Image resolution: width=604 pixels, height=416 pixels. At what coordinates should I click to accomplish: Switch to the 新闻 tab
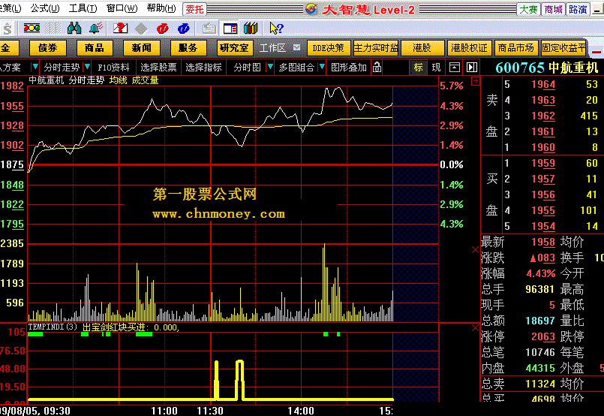[x=141, y=48]
